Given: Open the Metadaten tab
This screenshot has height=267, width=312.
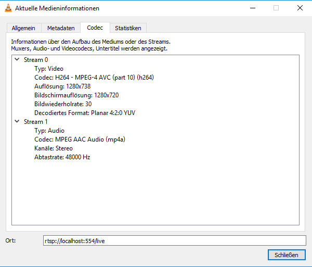Looking at the screenshot, I should (x=61, y=28).
